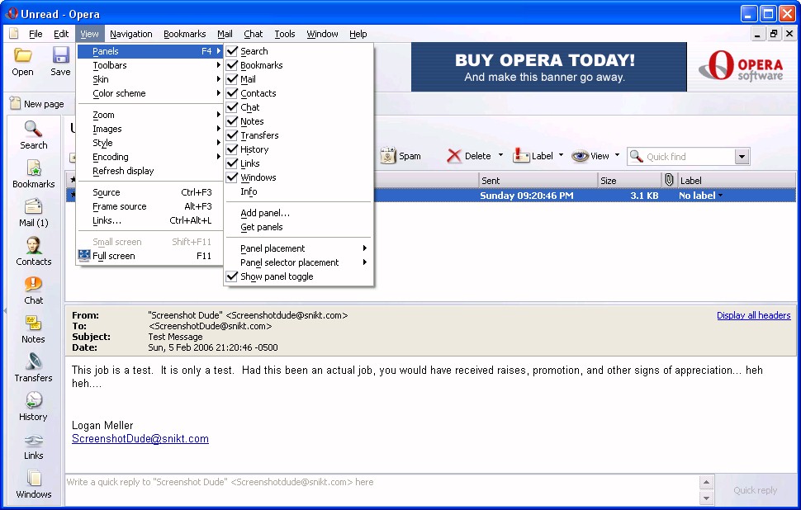Click ScreenshotDude@snikt.com email link
801x510 pixels.
pyautogui.click(x=140, y=438)
